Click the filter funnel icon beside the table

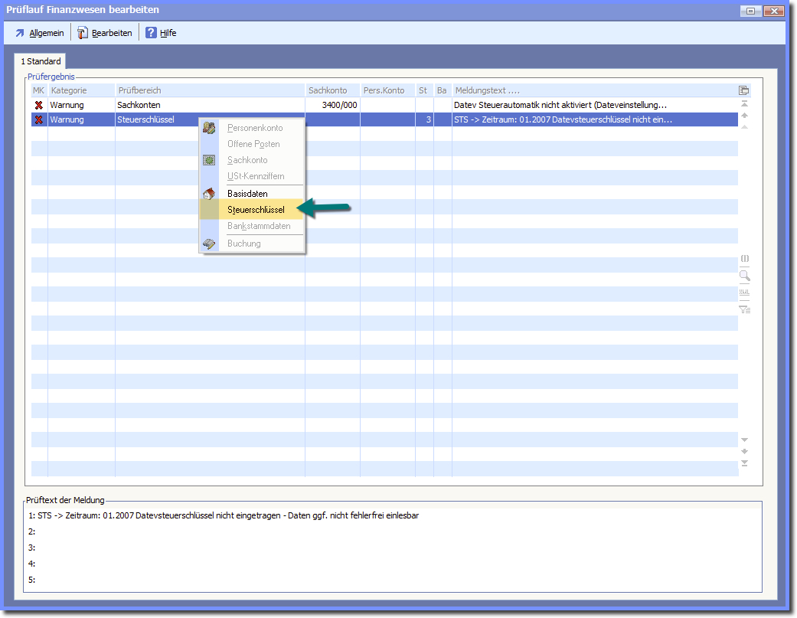tap(743, 309)
